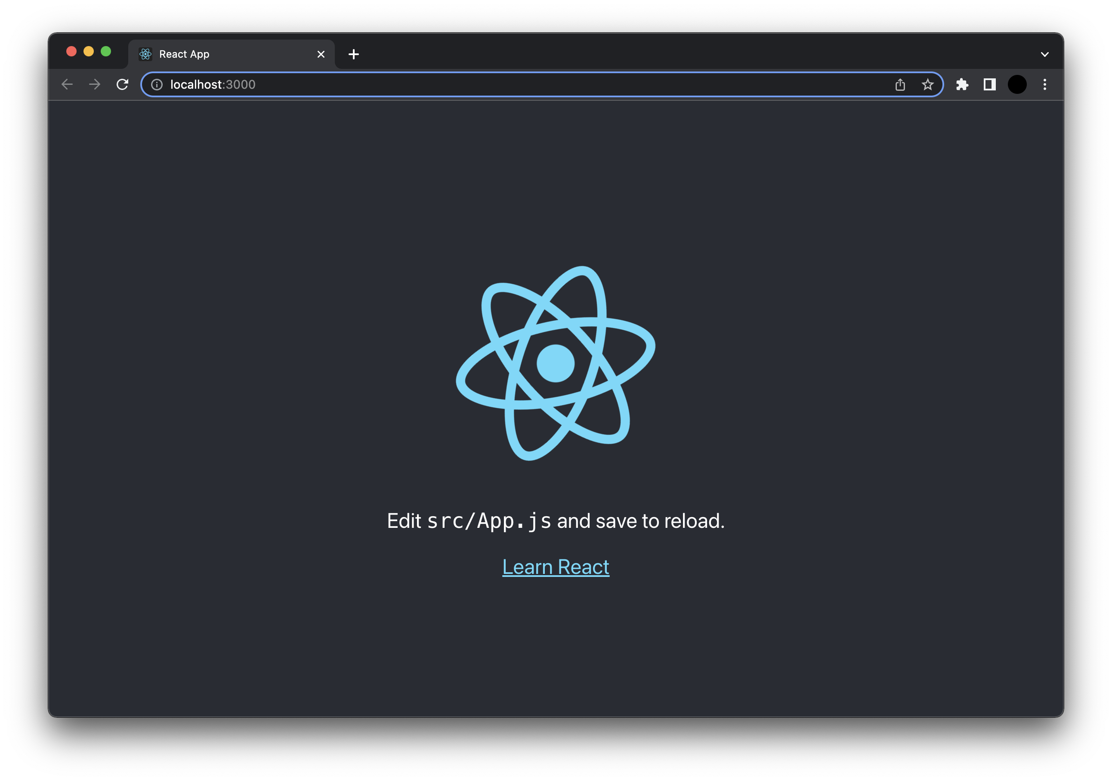This screenshot has width=1112, height=781.
Task: Click the profile avatar circle
Action: tap(1018, 84)
